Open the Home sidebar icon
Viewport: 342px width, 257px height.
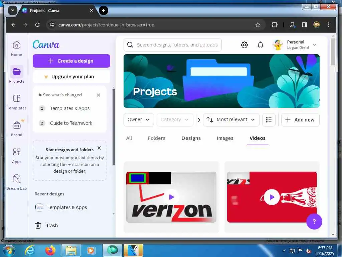pos(17,45)
